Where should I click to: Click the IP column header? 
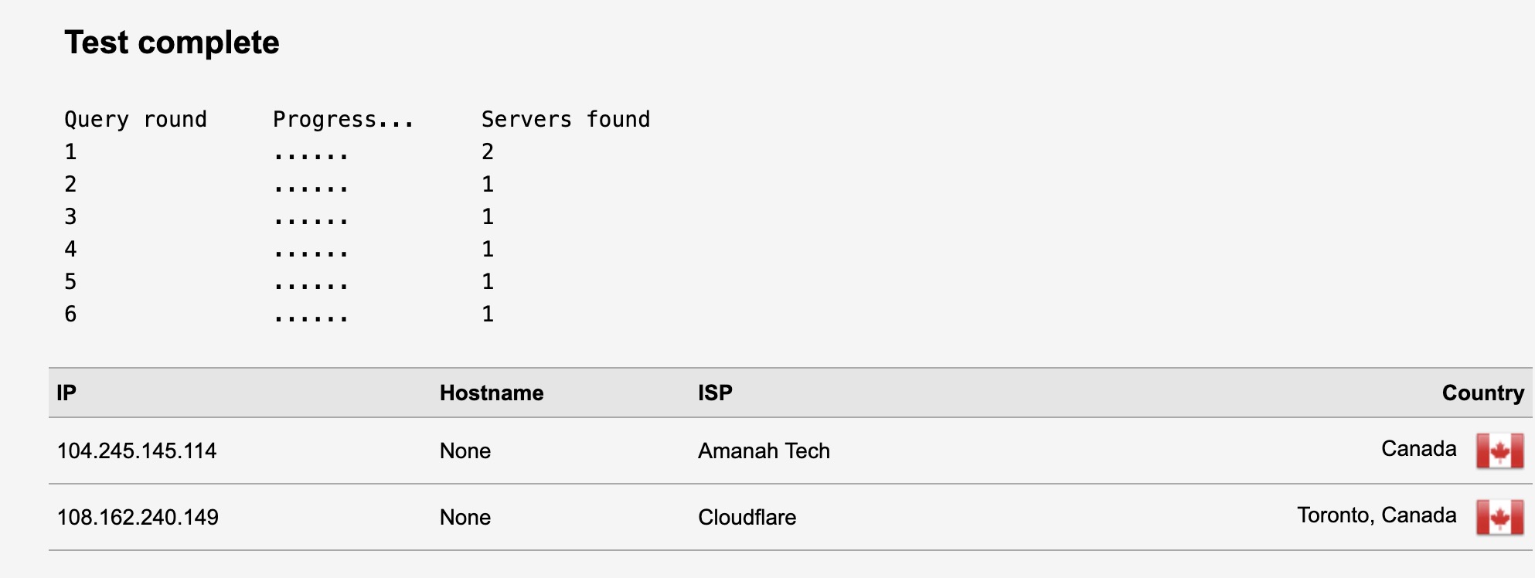pos(66,393)
